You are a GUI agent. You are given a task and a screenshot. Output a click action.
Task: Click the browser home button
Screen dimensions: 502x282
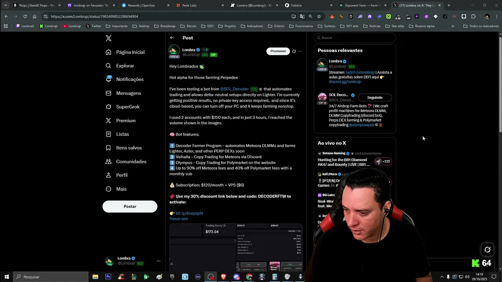coord(35,16)
